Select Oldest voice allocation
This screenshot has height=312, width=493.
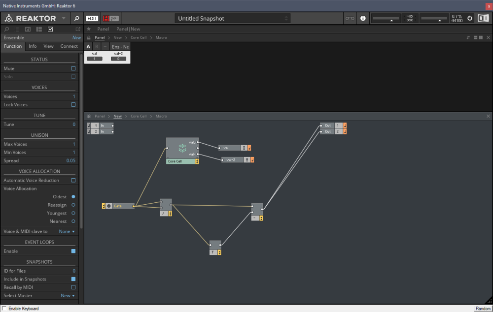point(73,196)
